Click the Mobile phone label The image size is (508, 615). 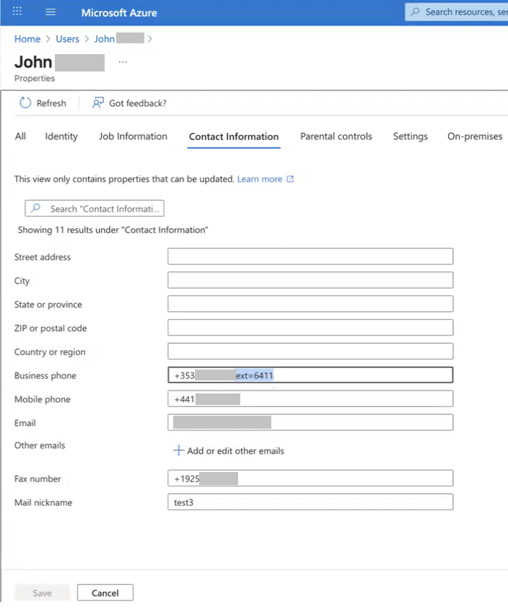pyautogui.click(x=43, y=399)
